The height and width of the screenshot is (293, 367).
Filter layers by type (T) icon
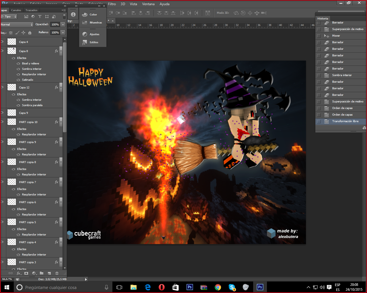40,17
